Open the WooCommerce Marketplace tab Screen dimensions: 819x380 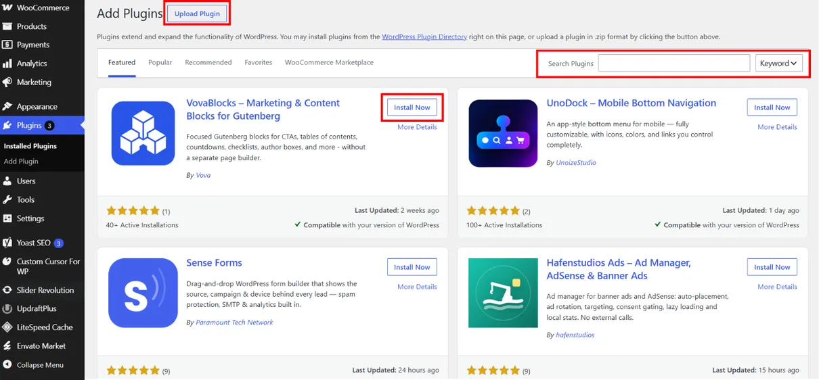[329, 62]
